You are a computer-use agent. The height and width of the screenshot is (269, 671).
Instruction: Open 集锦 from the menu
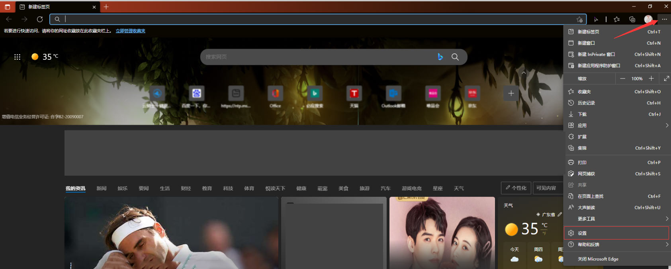pos(616,148)
